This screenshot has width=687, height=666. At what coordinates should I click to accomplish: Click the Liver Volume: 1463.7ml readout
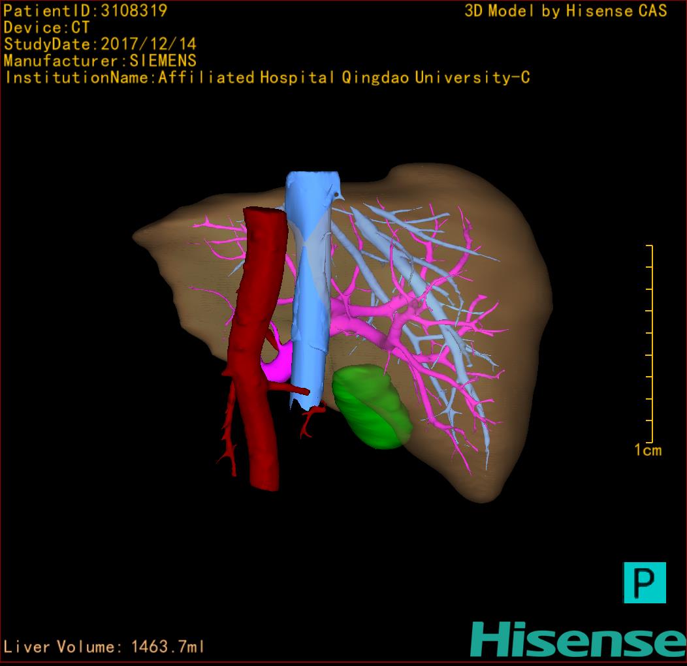pyautogui.click(x=103, y=646)
